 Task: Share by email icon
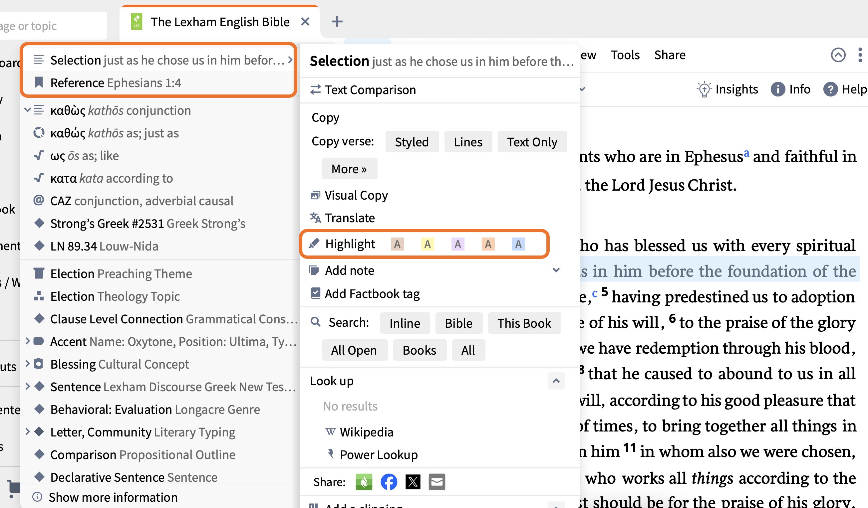[x=437, y=482]
